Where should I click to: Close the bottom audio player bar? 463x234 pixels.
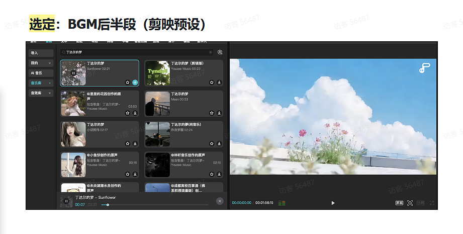point(220,201)
